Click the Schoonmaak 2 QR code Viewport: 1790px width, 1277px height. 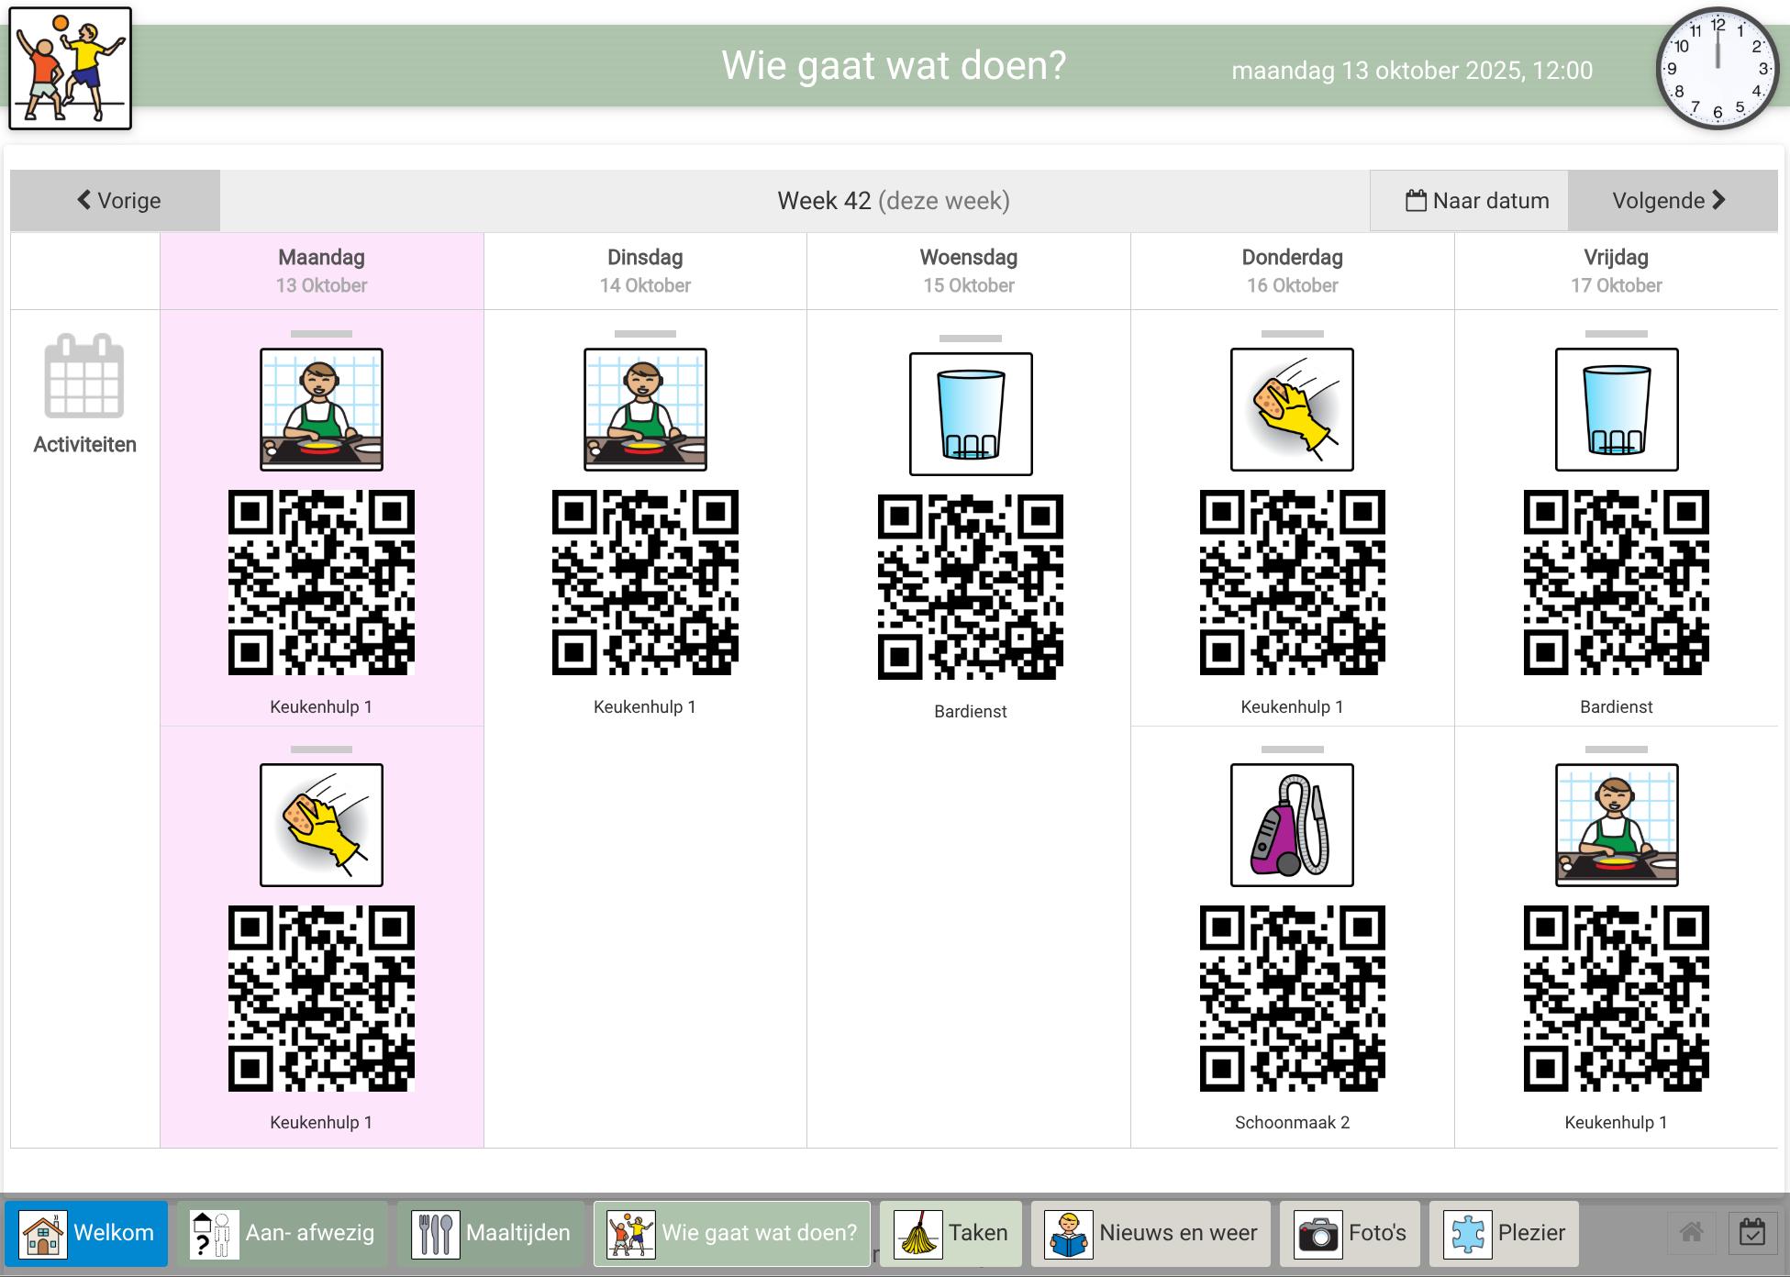click(x=1292, y=998)
